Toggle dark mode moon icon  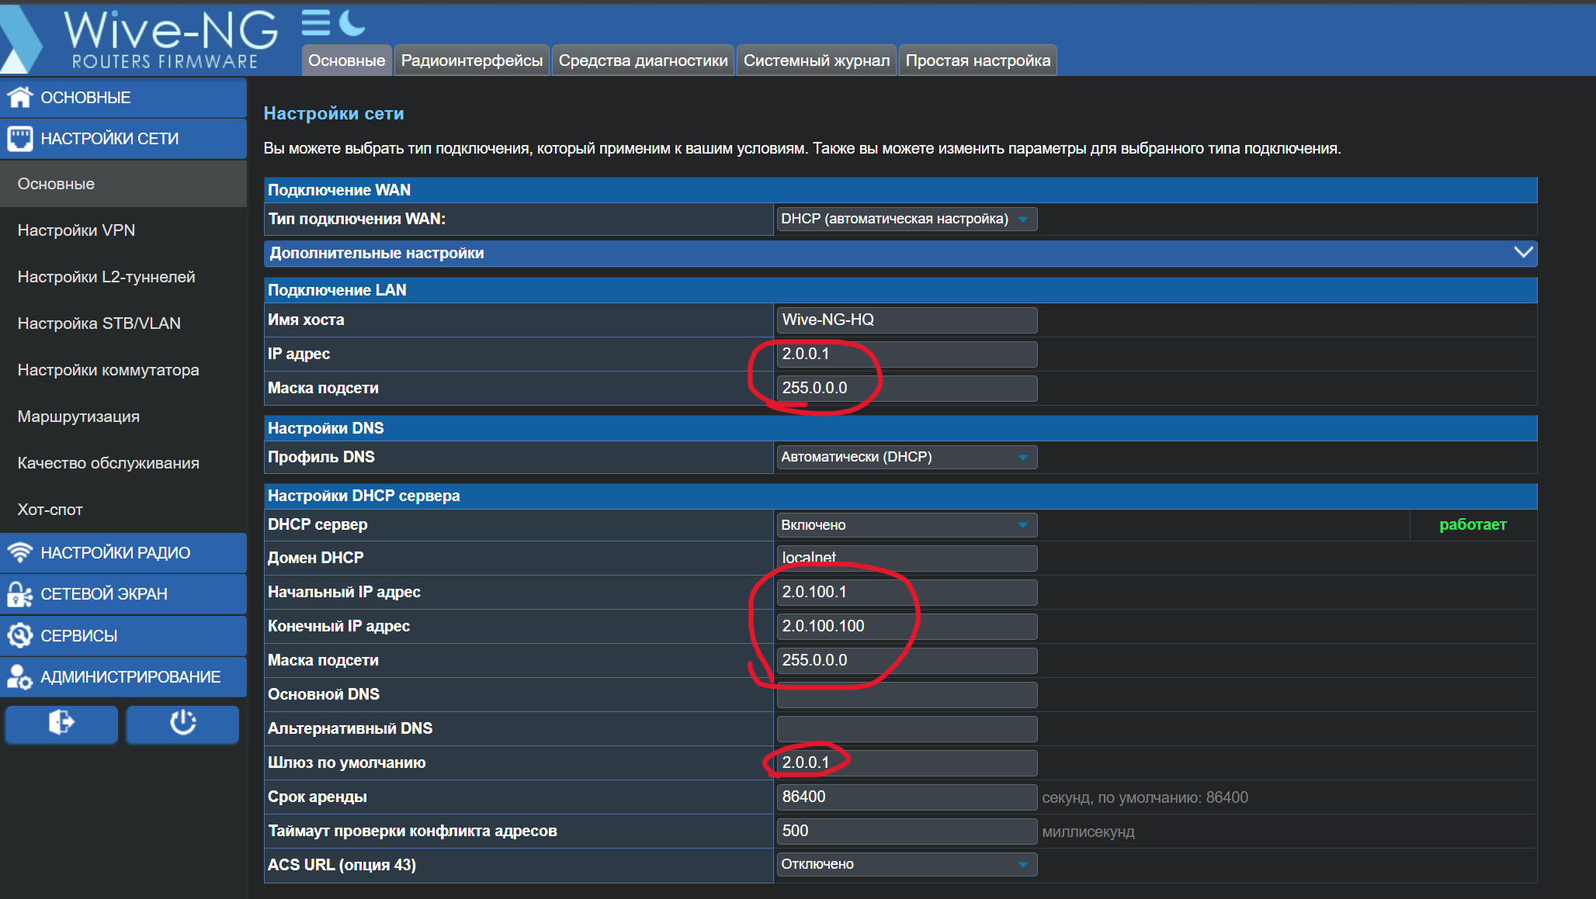click(x=352, y=23)
